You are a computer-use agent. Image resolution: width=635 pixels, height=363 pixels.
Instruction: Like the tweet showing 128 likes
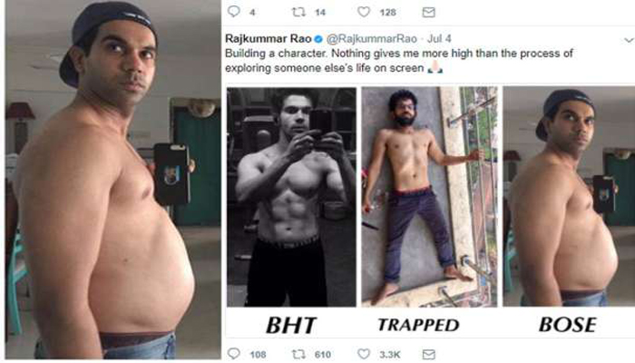click(364, 12)
